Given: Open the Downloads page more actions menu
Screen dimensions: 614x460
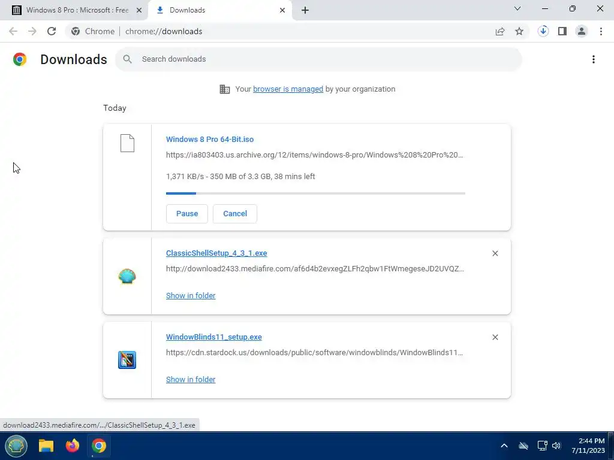Looking at the screenshot, I should 594,59.
